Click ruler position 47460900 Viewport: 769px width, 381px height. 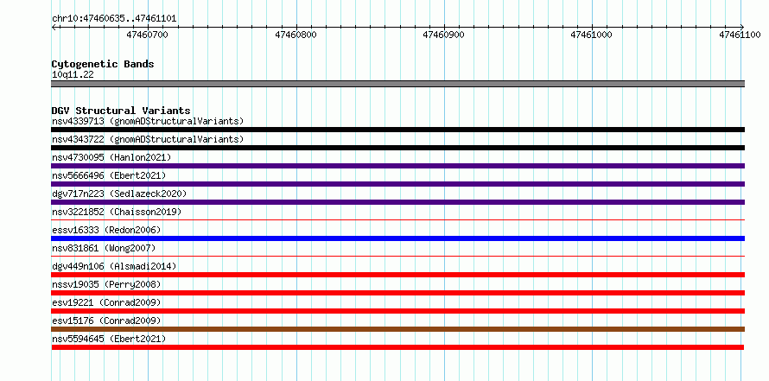point(443,35)
